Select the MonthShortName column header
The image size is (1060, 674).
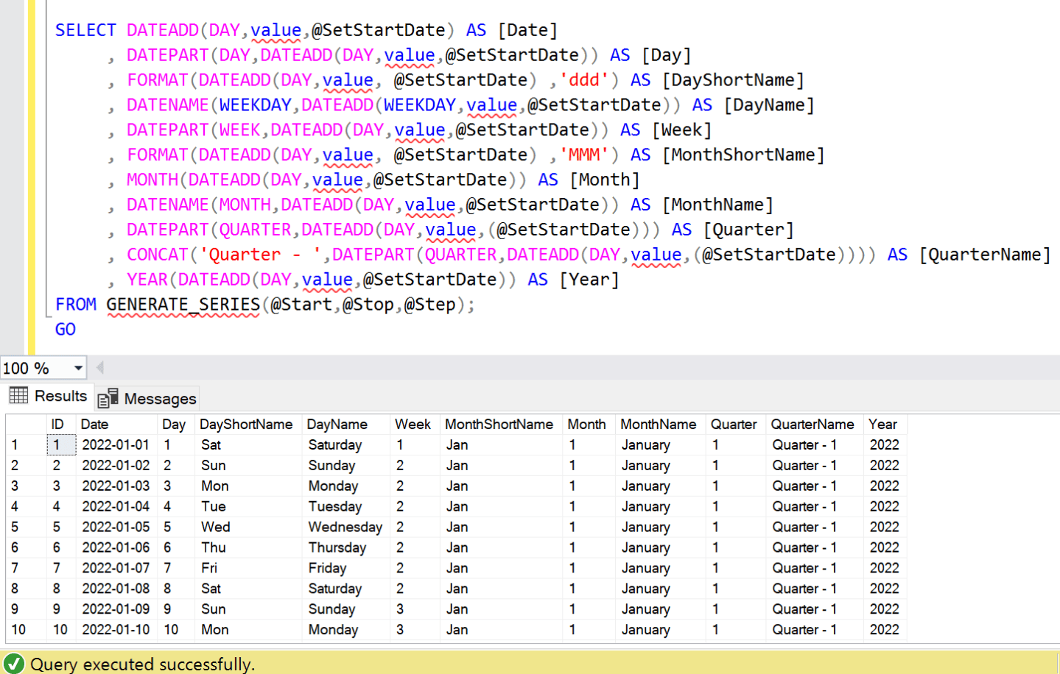click(x=499, y=425)
